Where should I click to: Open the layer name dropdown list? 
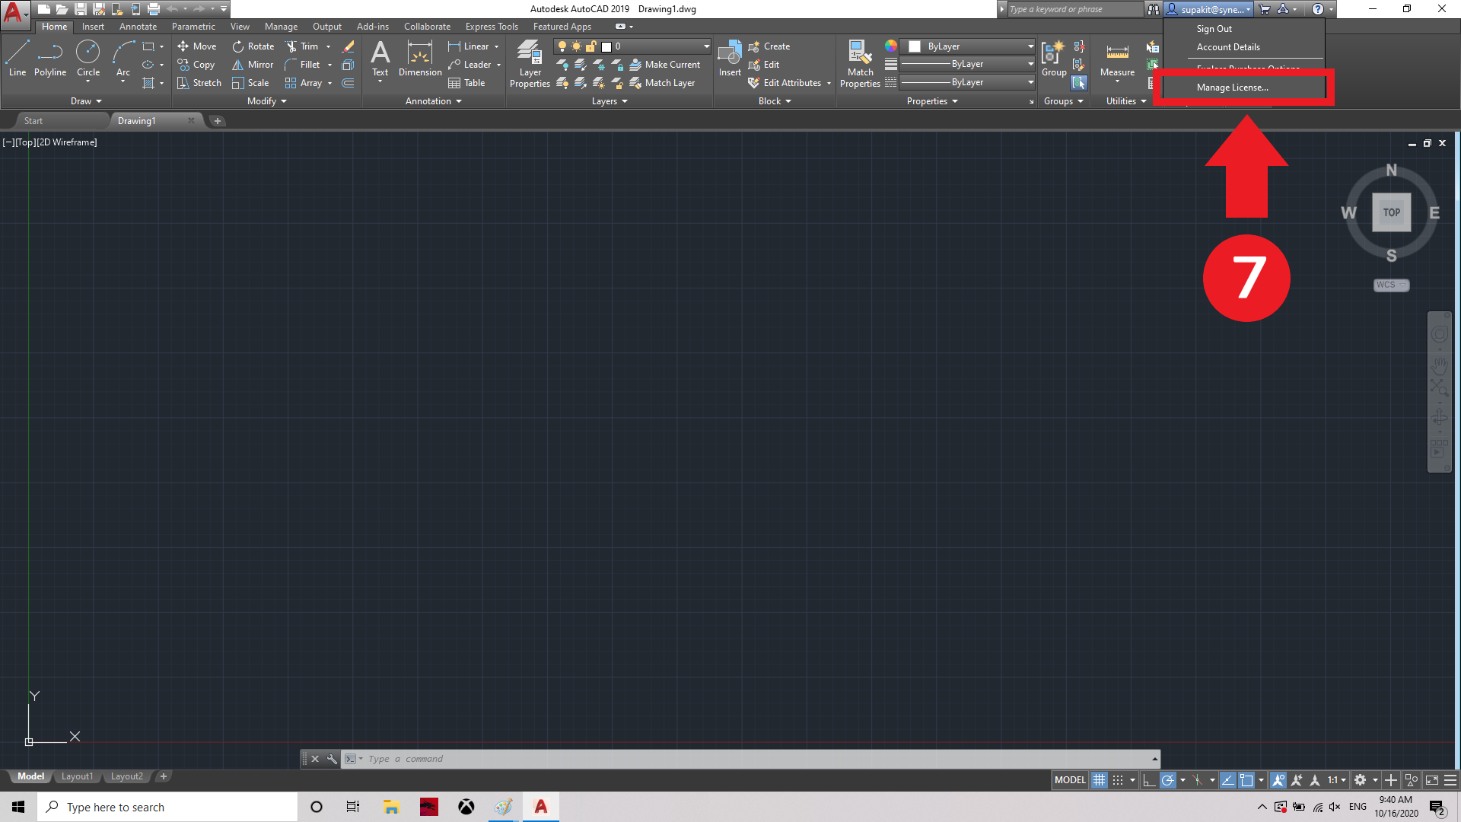click(x=706, y=46)
